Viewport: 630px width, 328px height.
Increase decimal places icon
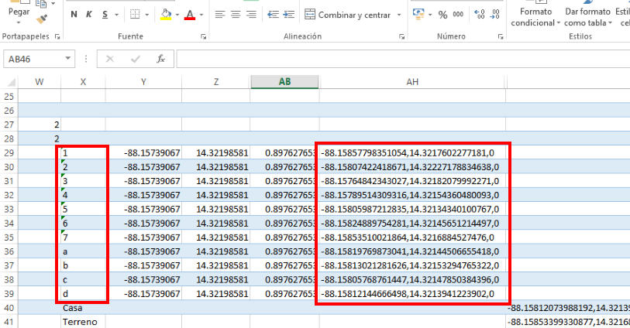pyautogui.click(x=479, y=15)
